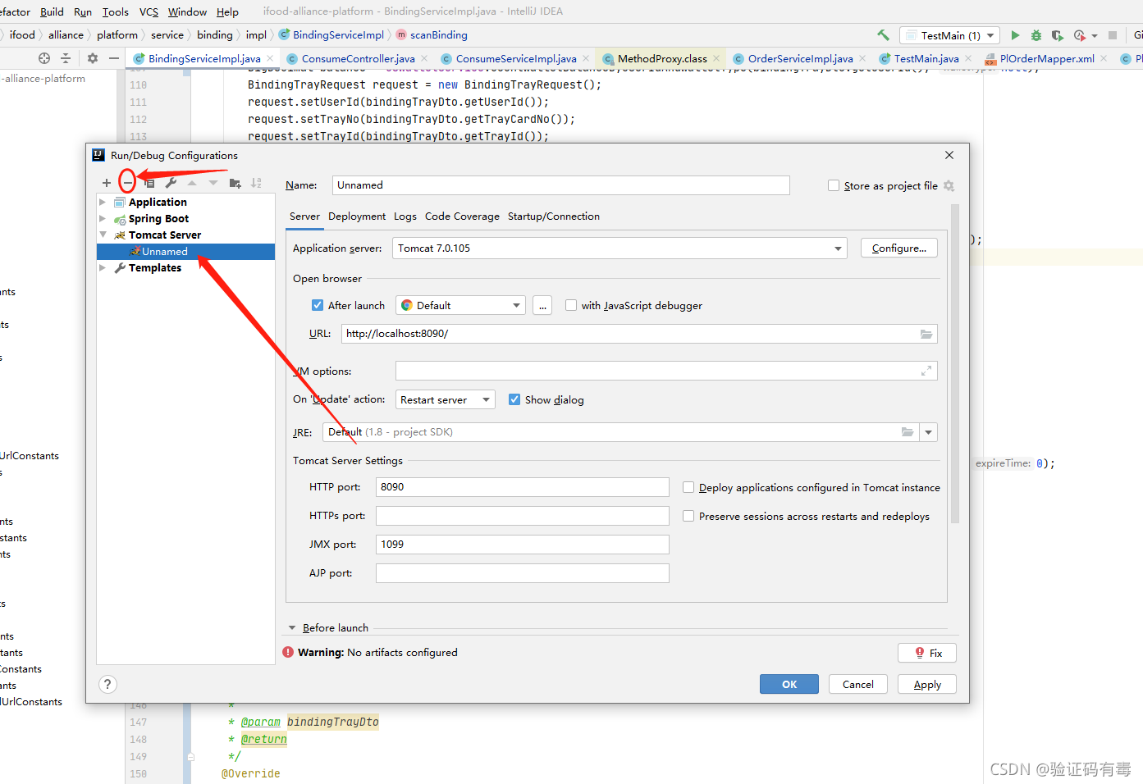The height and width of the screenshot is (784, 1143).
Task: Click the dialog's vertical scrollbar
Action: [x=955, y=363]
